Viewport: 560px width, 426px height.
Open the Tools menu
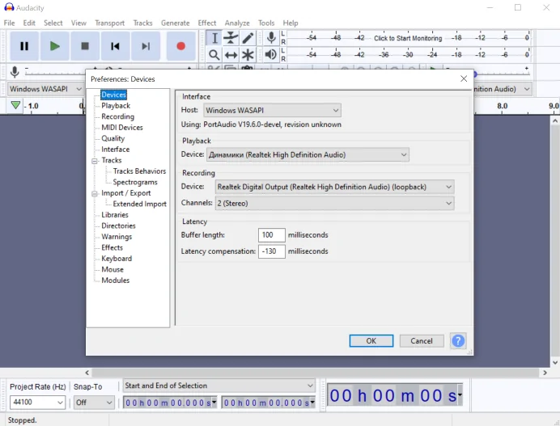coord(266,23)
